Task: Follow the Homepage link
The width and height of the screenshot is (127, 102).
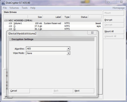Action: point(119,8)
